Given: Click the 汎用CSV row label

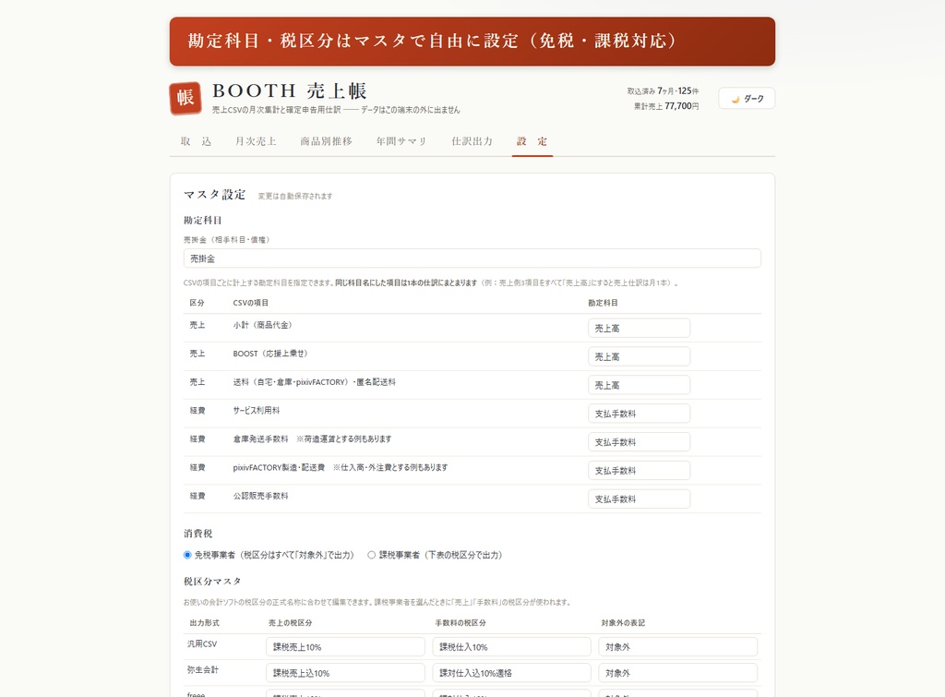Looking at the screenshot, I should pos(202,644).
